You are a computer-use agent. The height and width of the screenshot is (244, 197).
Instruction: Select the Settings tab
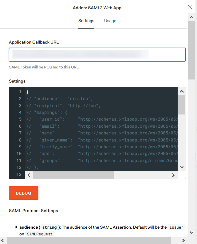point(86,21)
